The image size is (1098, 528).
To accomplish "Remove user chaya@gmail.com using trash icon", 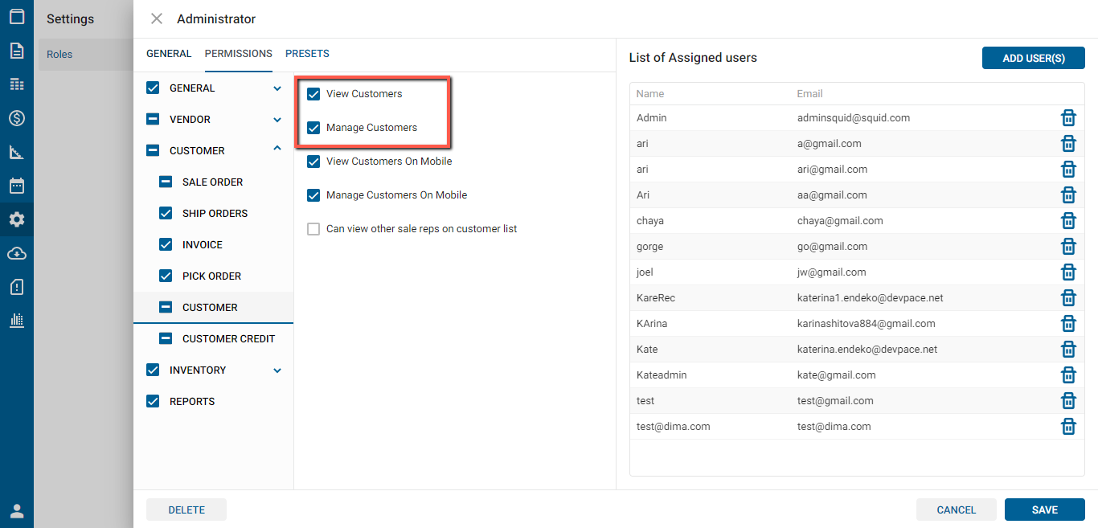I will pos(1068,221).
